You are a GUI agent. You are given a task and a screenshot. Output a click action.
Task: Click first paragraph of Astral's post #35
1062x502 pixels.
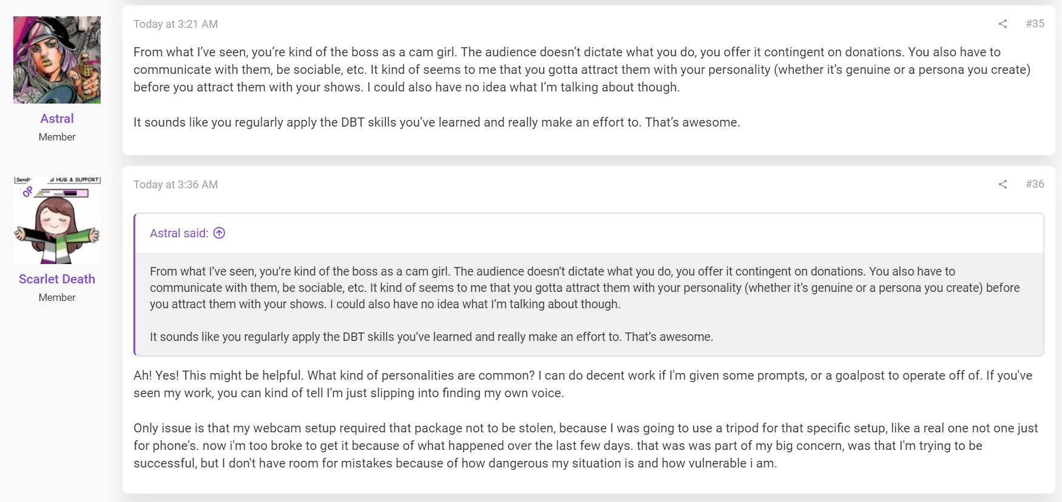[x=582, y=70]
